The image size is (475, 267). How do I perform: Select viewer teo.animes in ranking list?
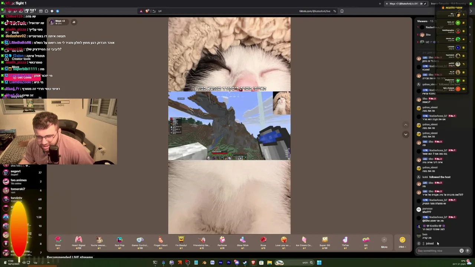point(23,181)
